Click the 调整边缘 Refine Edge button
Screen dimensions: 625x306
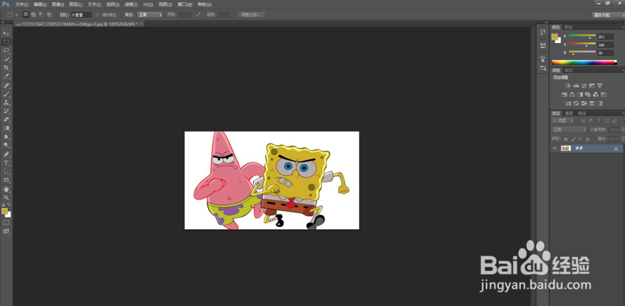click(251, 15)
